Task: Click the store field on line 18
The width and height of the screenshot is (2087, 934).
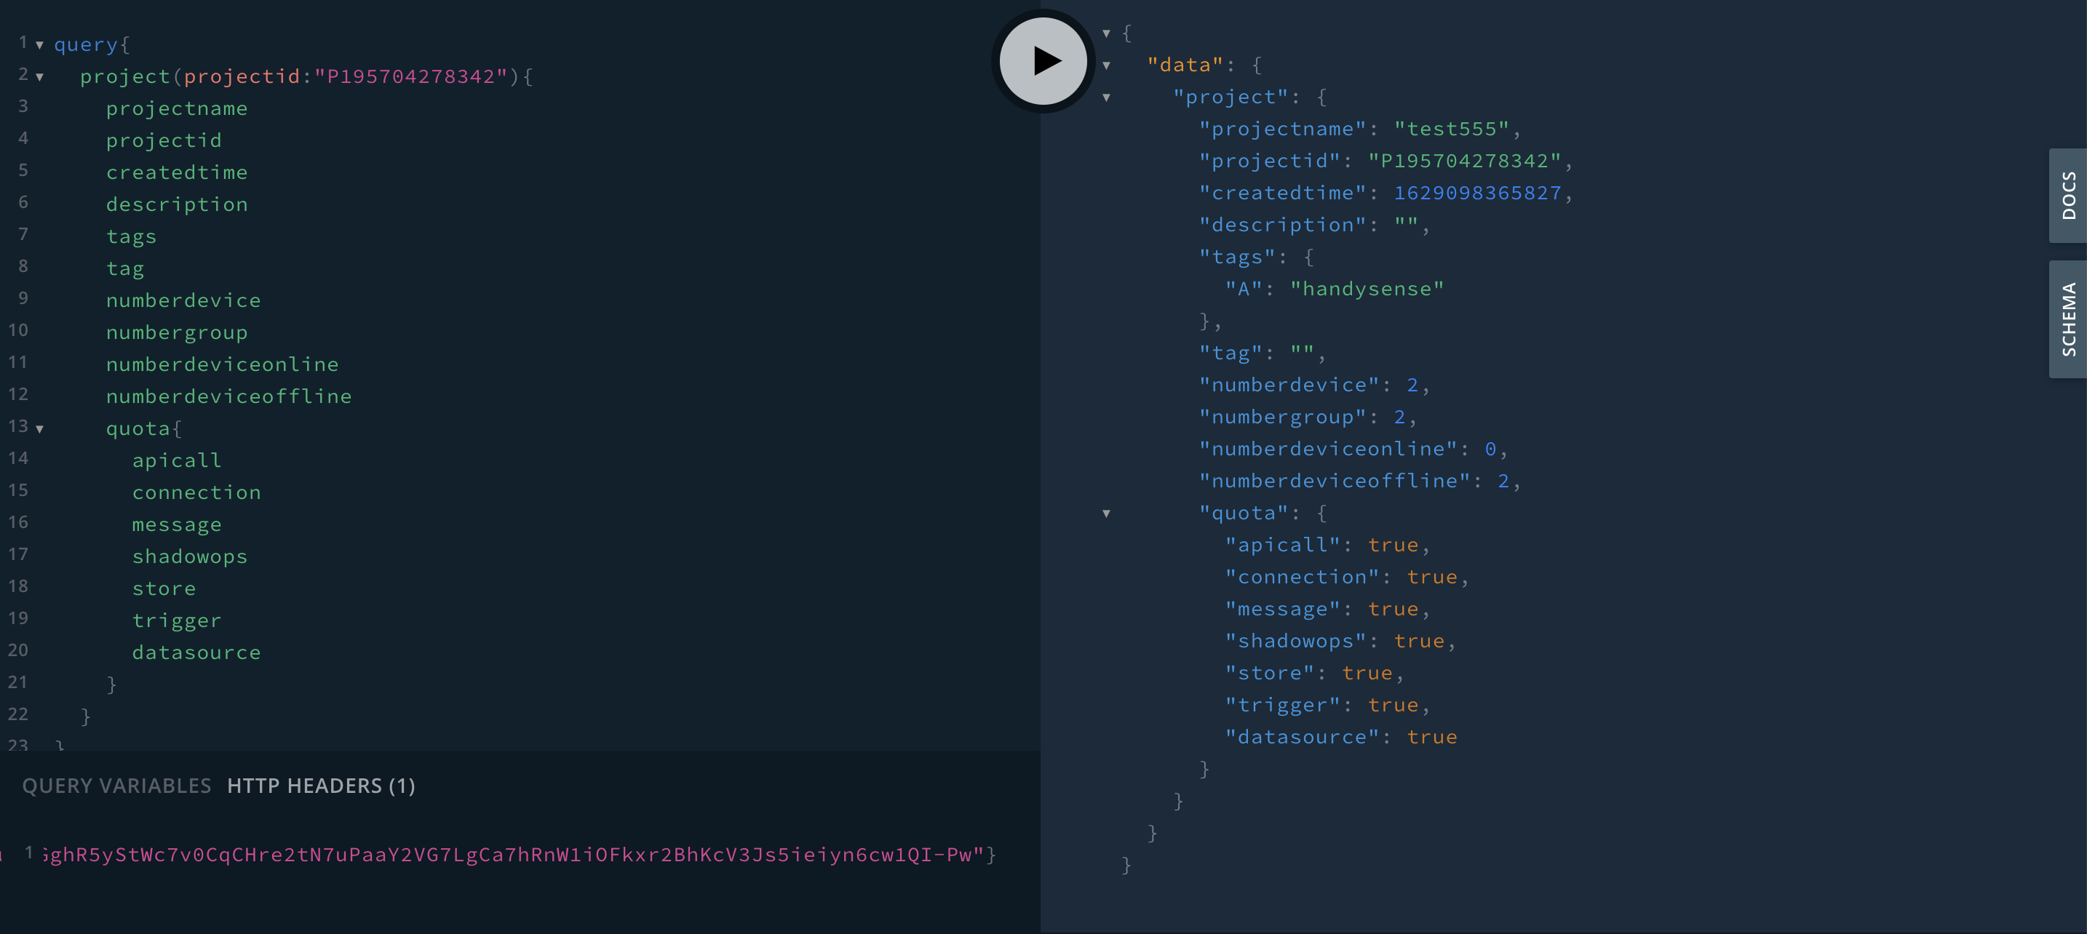Action: point(164,588)
